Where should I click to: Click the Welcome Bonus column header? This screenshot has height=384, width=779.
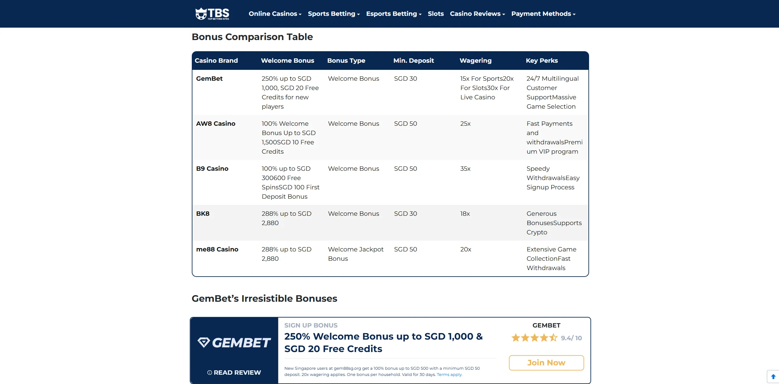pos(287,61)
